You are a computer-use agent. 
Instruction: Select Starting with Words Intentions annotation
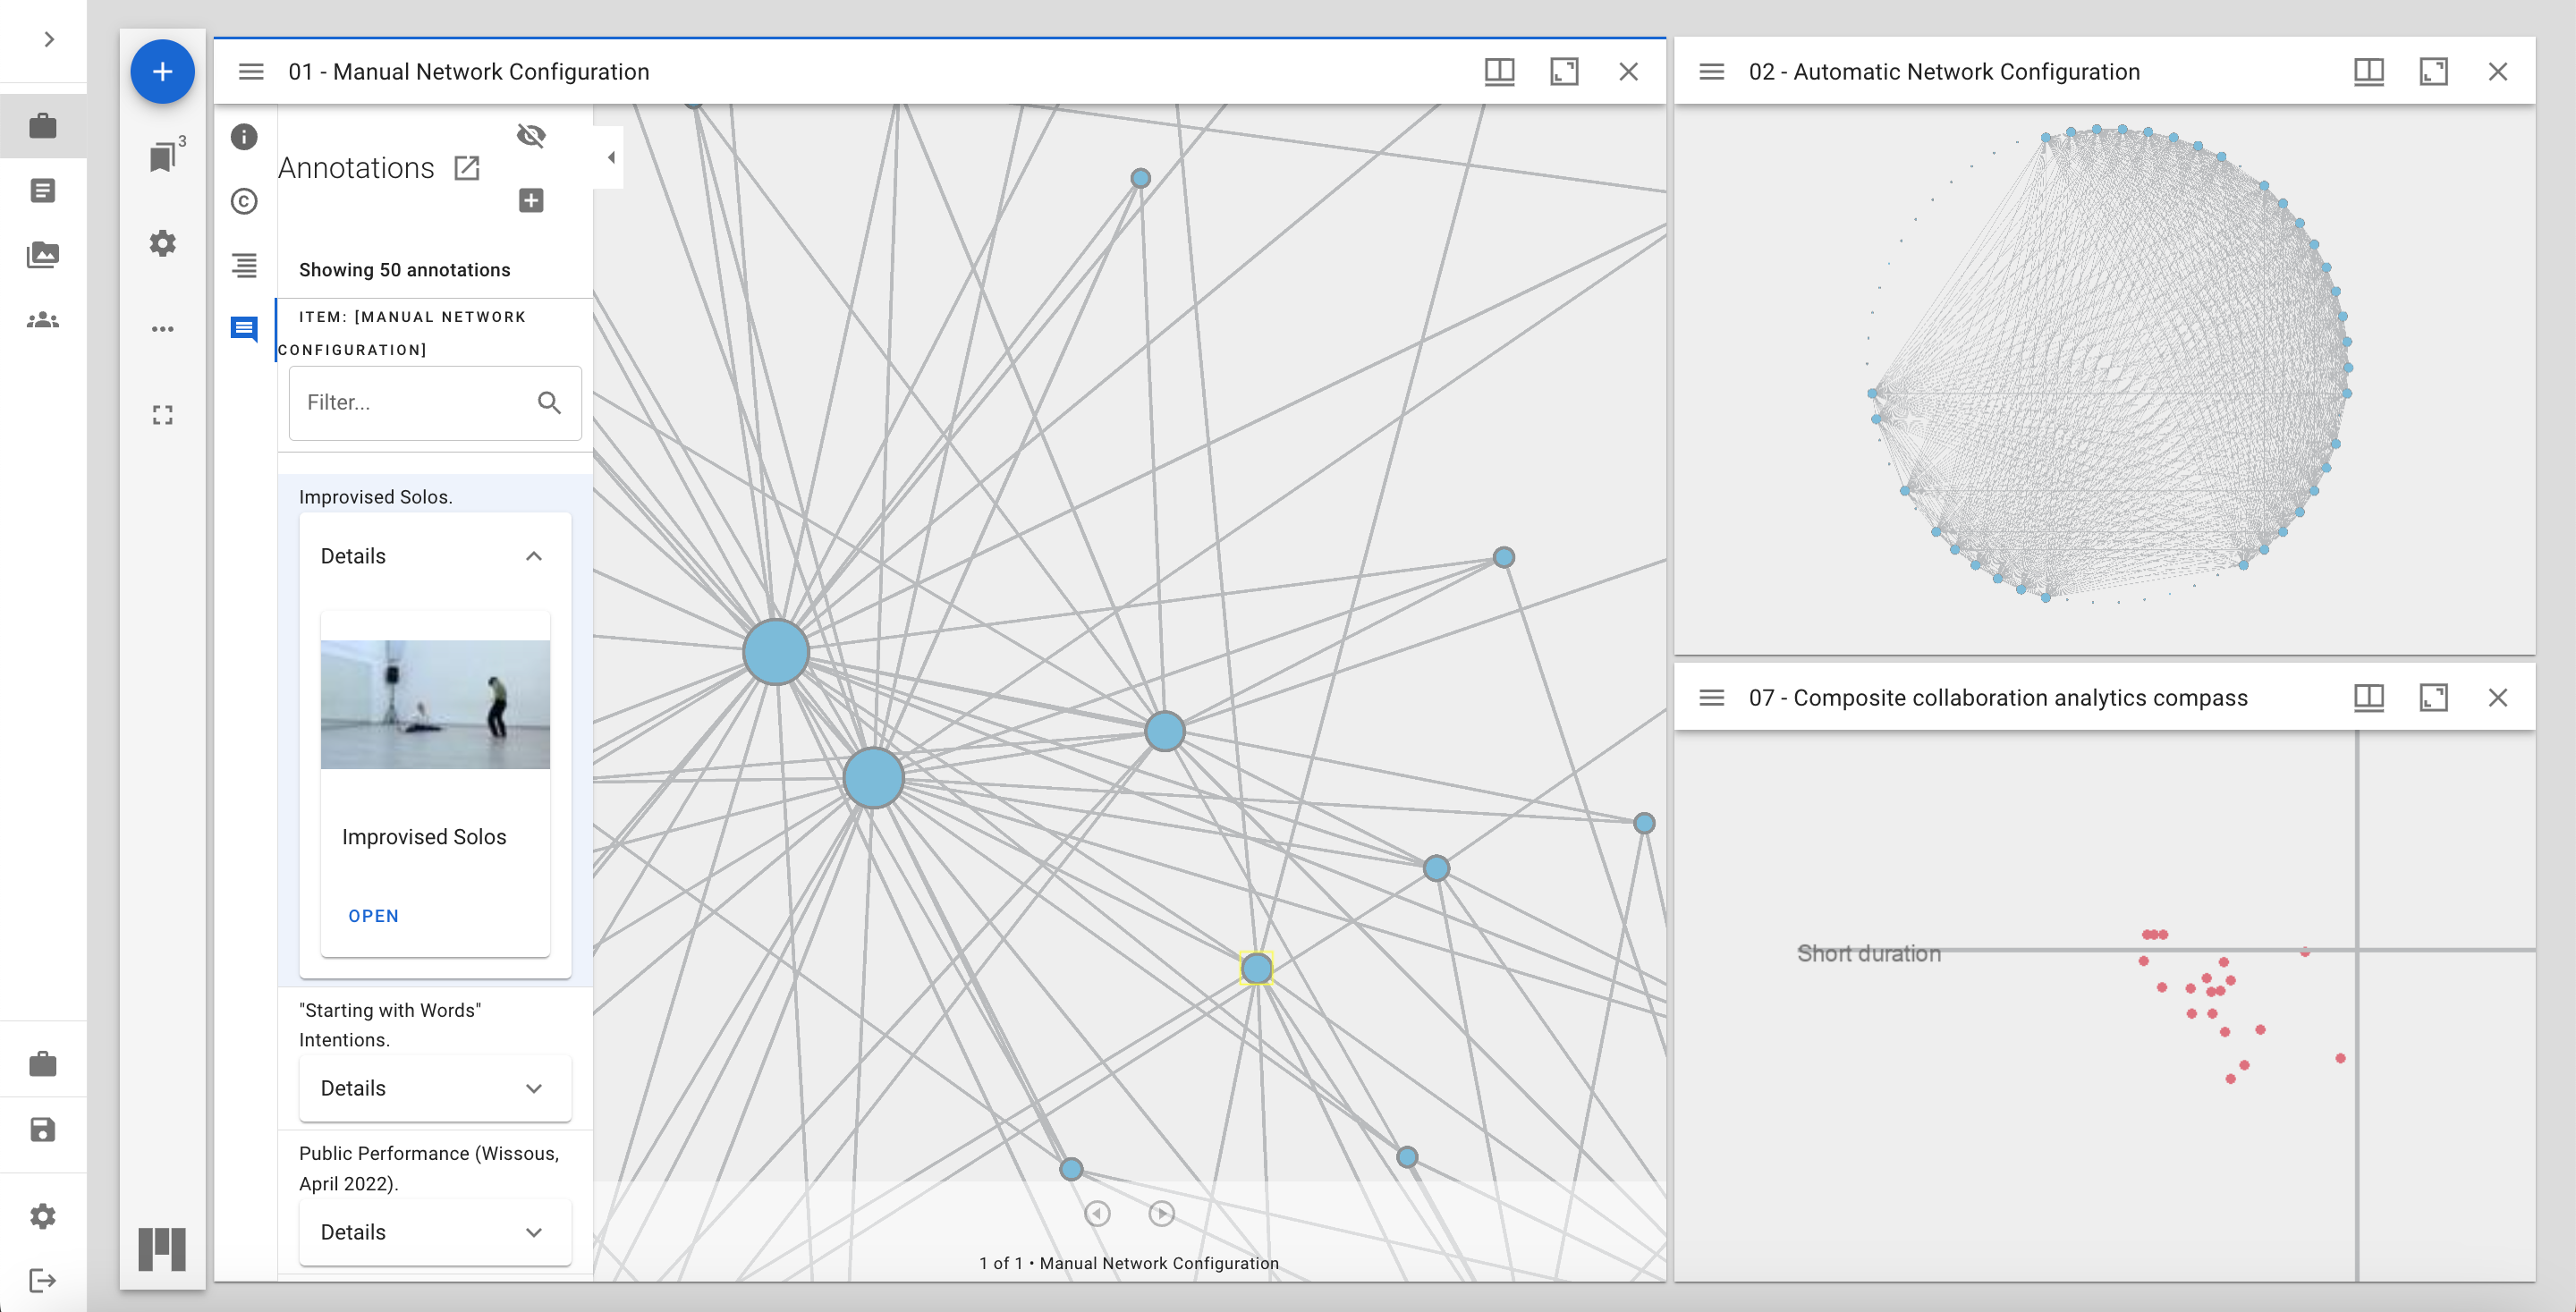(x=390, y=1025)
